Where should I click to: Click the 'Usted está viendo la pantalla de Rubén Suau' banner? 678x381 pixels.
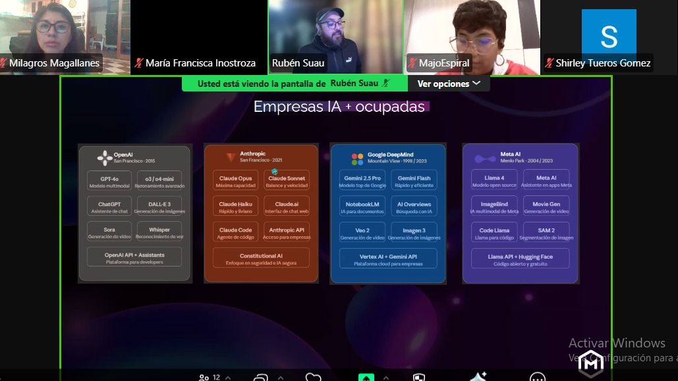294,84
